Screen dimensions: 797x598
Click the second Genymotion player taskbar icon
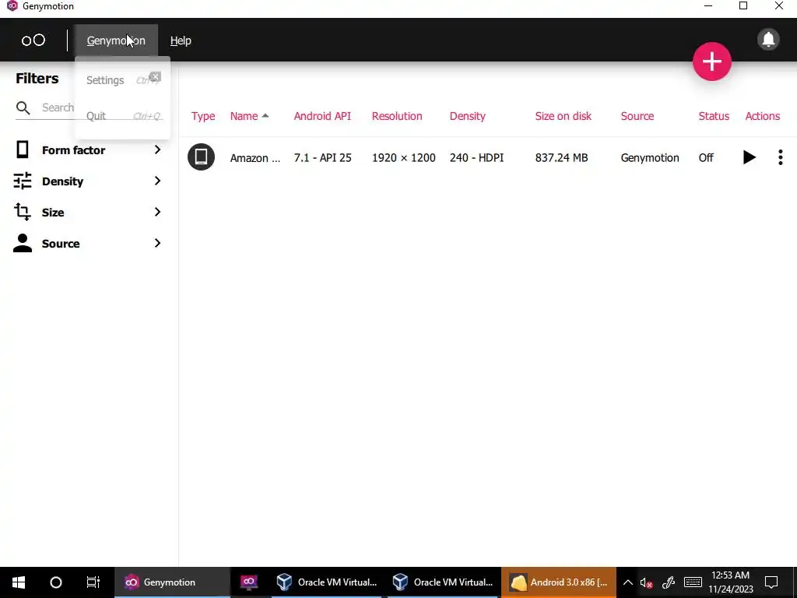tap(248, 582)
